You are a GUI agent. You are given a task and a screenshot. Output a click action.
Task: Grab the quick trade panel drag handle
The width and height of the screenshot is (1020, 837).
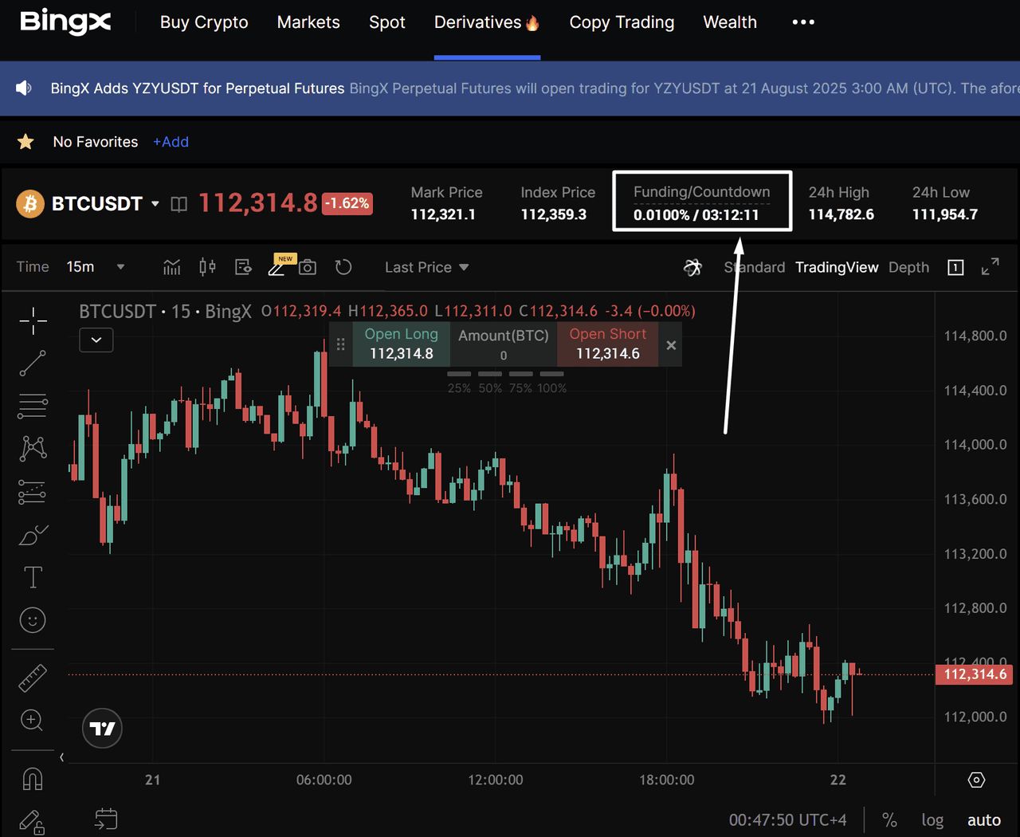click(340, 344)
